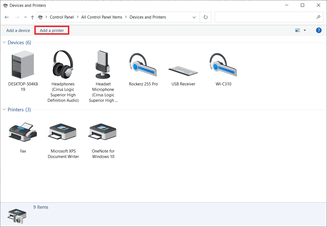Collapse the Devices group section
The width and height of the screenshot is (327, 227).
tap(4, 43)
